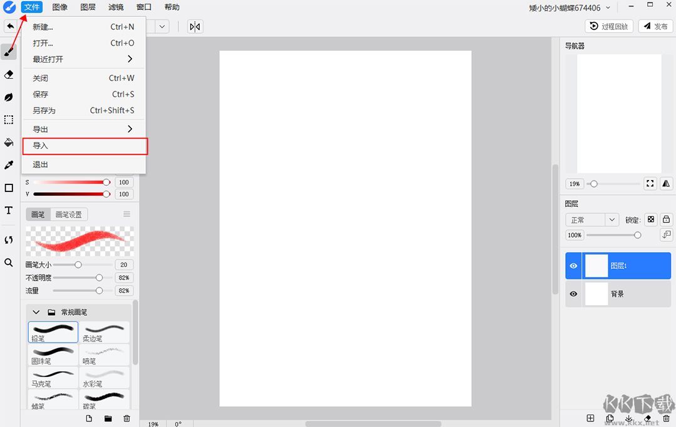The image size is (676, 427).
Task: Choose 退出 from the file menu
Action: click(84, 164)
